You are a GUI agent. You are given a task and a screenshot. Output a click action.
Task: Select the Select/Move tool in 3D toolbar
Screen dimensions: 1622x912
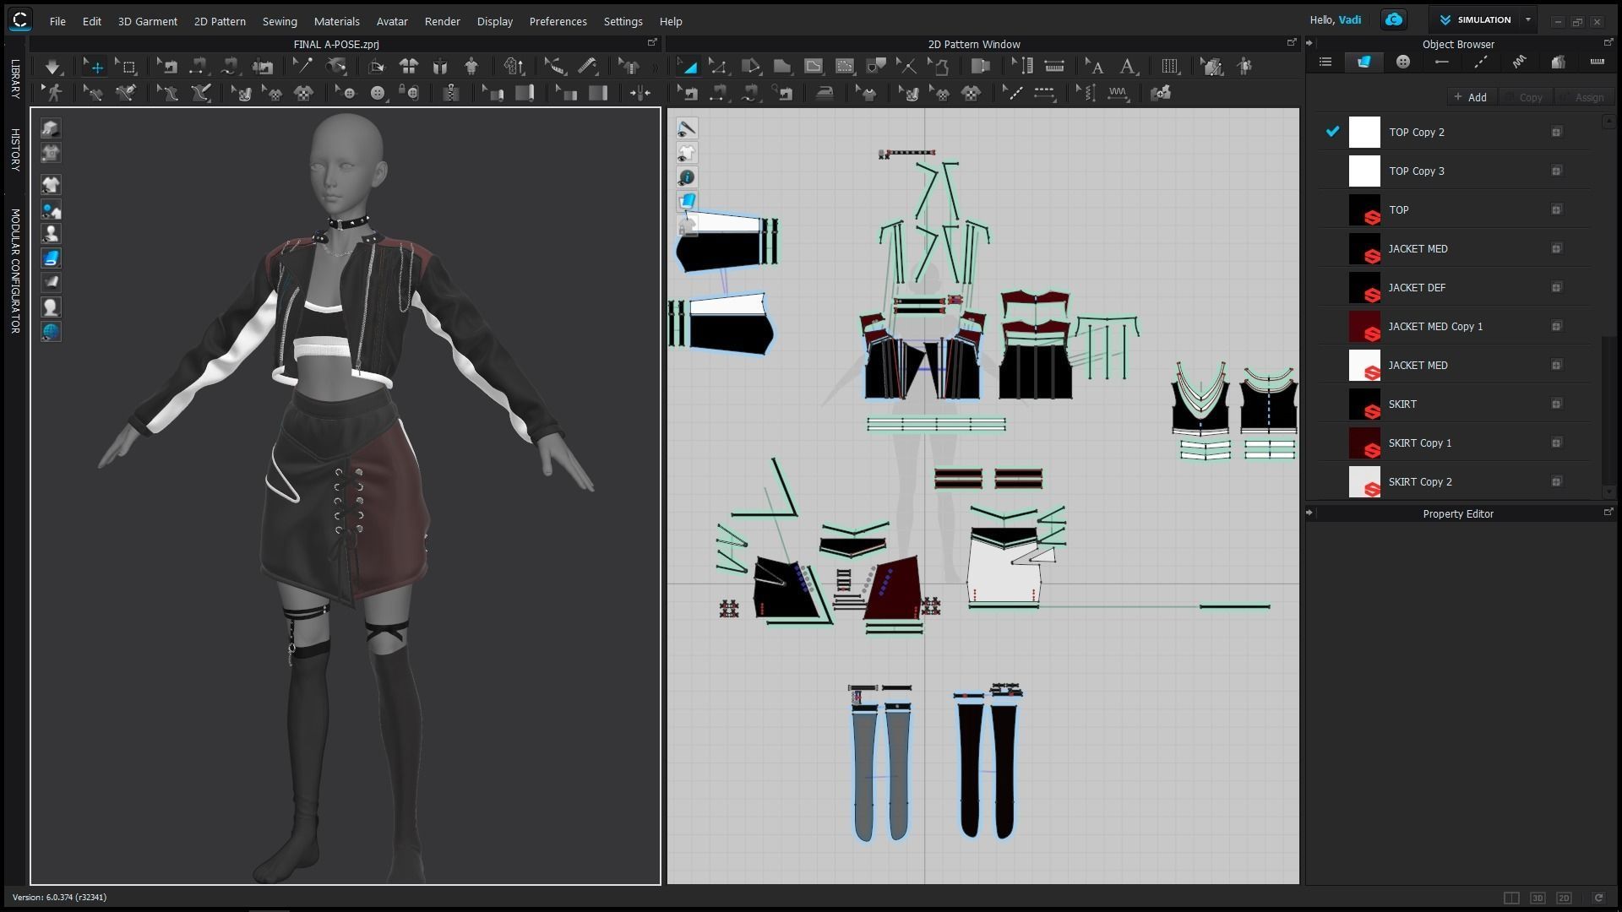point(95,66)
